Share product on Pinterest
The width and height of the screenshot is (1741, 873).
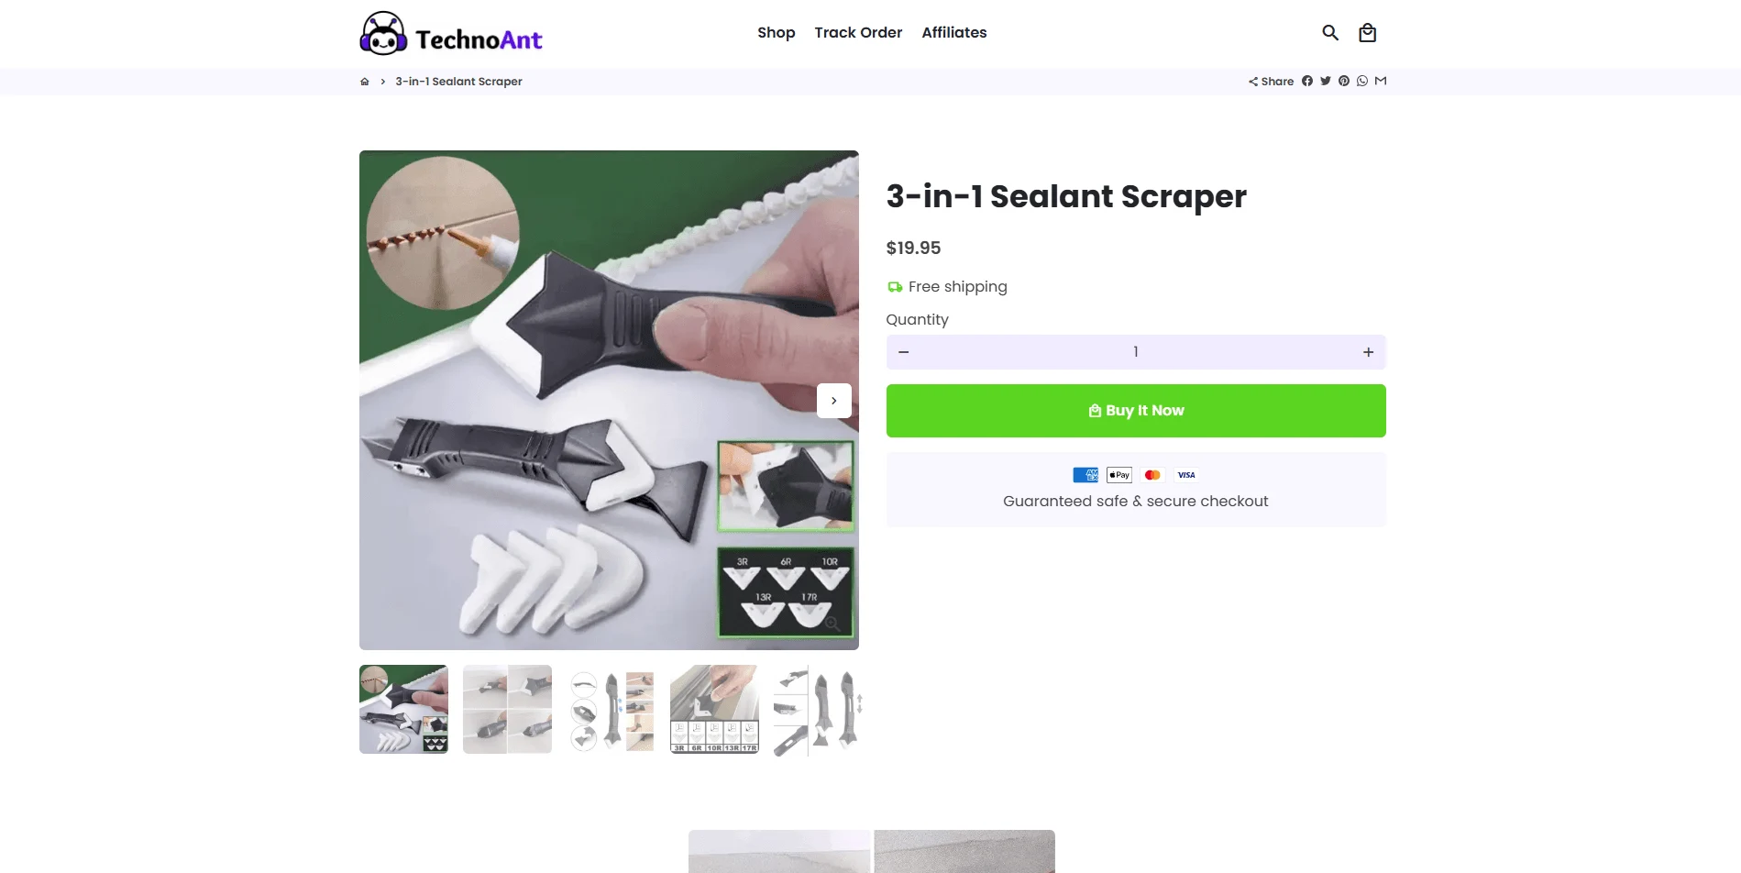point(1344,81)
